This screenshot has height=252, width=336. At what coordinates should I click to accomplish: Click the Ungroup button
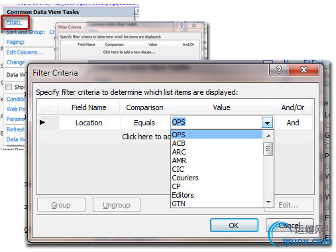[x=117, y=205]
